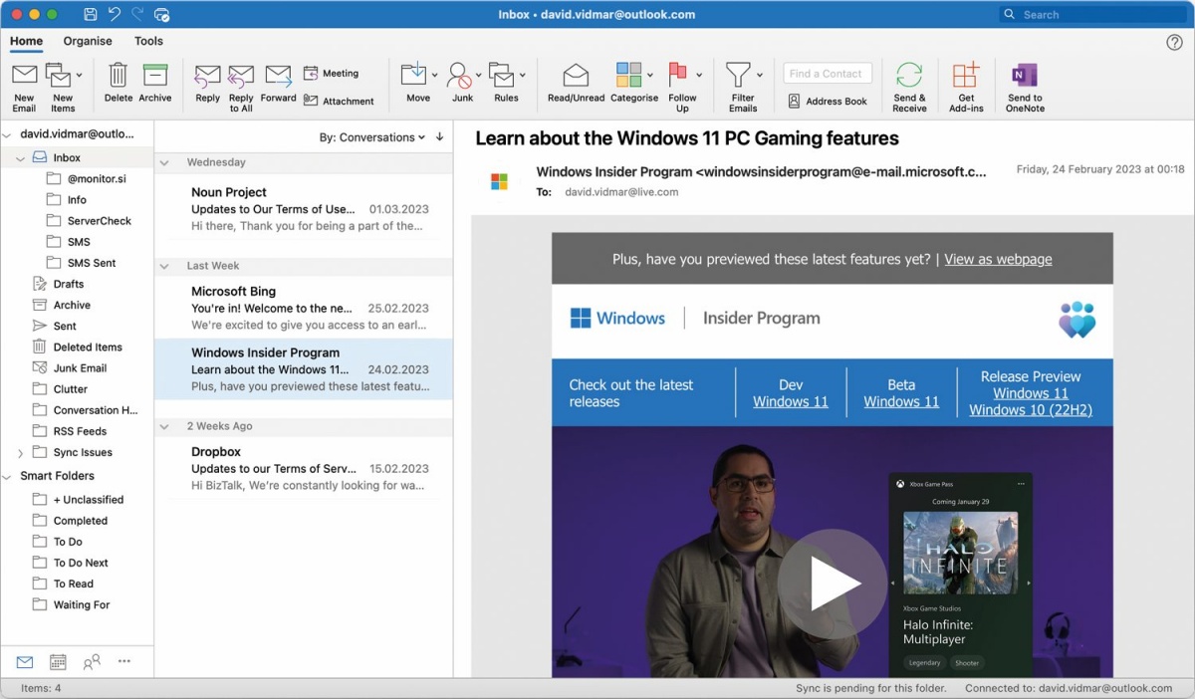Image resolution: width=1195 pixels, height=699 pixels.
Task: Open the Dropbox Terms of Service email
Action: [304, 469]
